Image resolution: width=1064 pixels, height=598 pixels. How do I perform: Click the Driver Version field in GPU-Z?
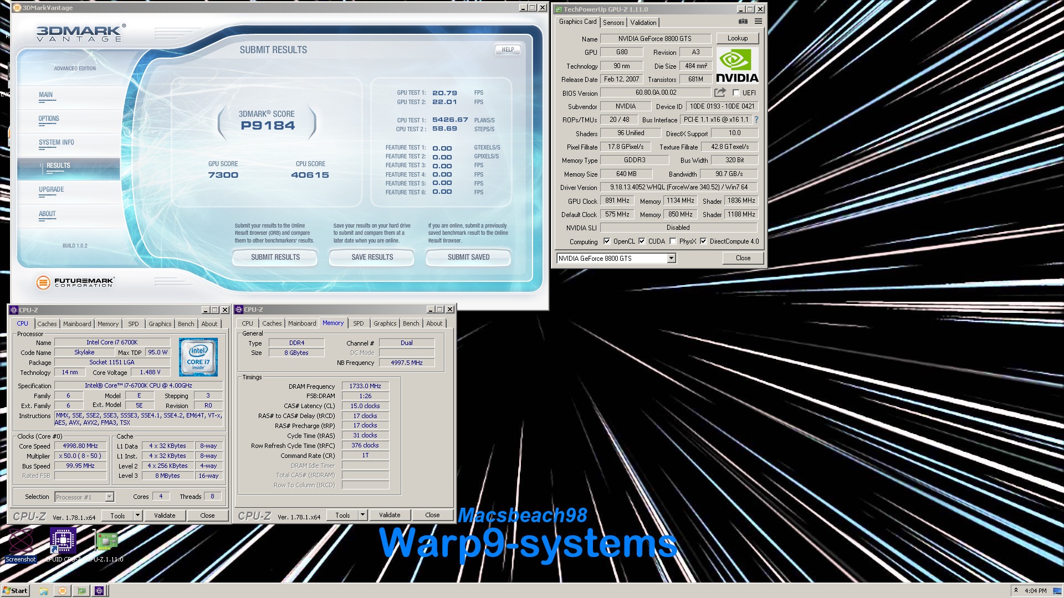pyautogui.click(x=678, y=187)
